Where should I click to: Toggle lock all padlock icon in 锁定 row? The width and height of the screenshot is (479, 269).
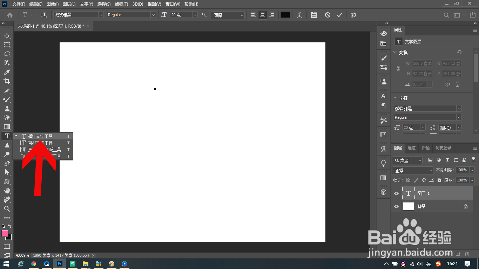439,180
